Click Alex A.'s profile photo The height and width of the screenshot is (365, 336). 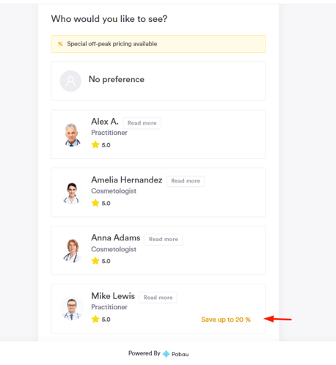72,135
